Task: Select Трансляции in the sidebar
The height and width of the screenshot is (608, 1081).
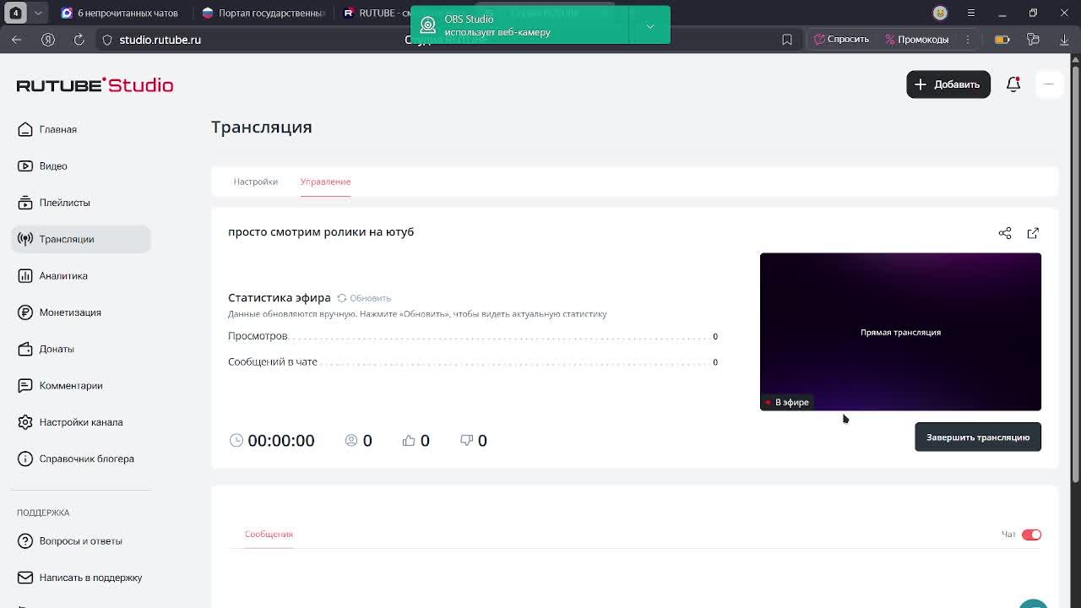Action: click(81, 239)
